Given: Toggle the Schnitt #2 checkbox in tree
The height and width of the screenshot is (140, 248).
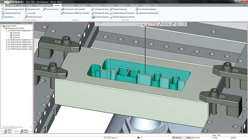Looking at the screenshot, I should pos(11,35).
